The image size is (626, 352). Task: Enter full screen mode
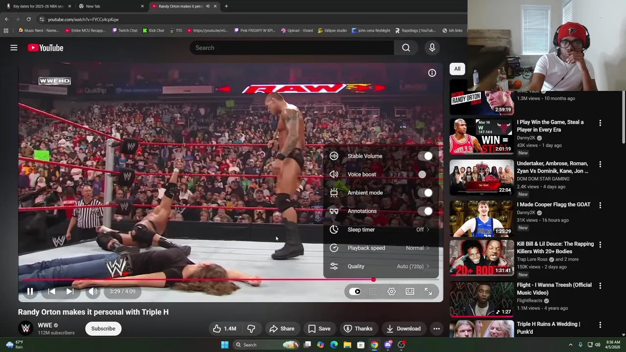click(428, 291)
